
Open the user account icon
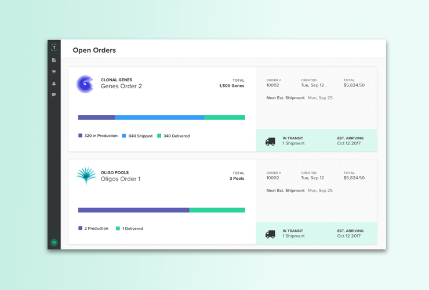(54, 84)
